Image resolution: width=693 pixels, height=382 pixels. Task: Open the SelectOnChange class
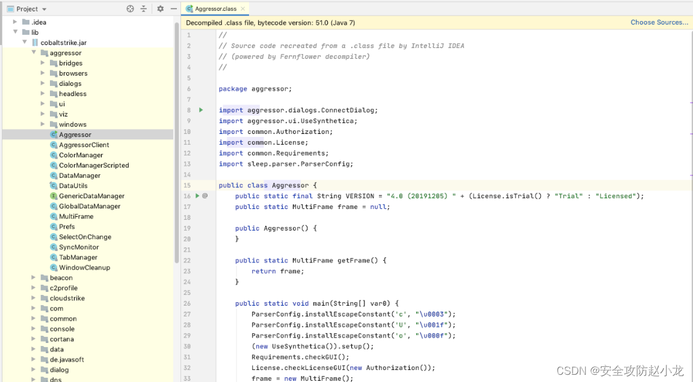tap(85, 237)
